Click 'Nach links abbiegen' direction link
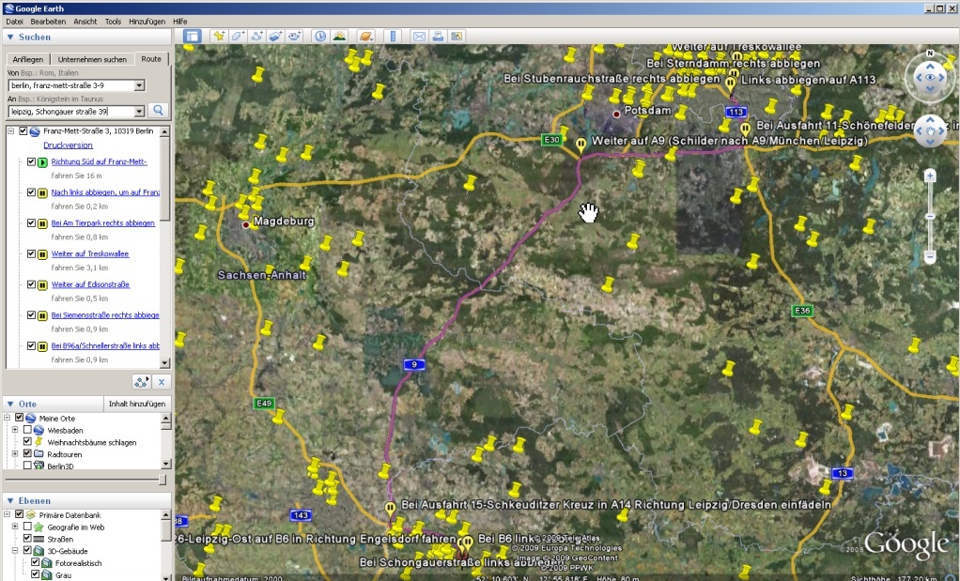Image resolution: width=960 pixels, height=581 pixels. click(105, 192)
